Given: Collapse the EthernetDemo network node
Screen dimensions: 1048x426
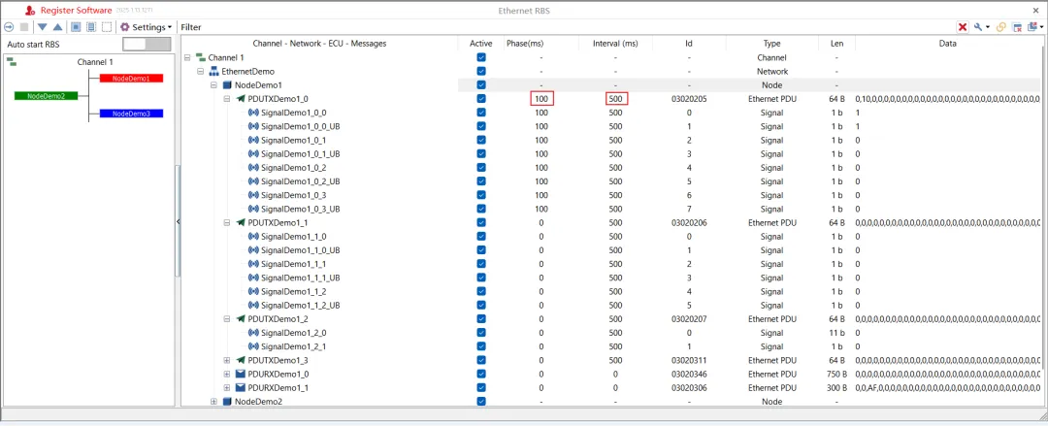Looking at the screenshot, I should tap(200, 72).
